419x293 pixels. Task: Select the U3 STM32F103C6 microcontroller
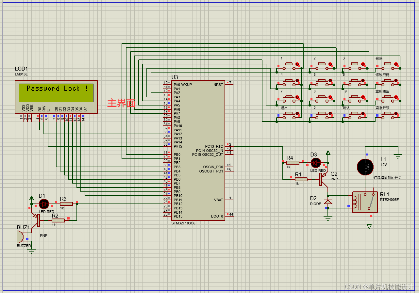pyautogui.click(x=198, y=150)
